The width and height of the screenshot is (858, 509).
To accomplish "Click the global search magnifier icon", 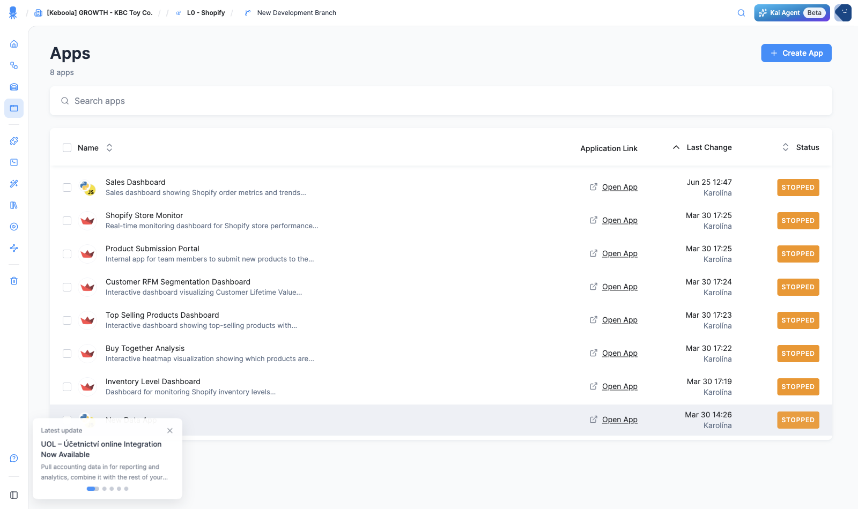I will pos(741,13).
